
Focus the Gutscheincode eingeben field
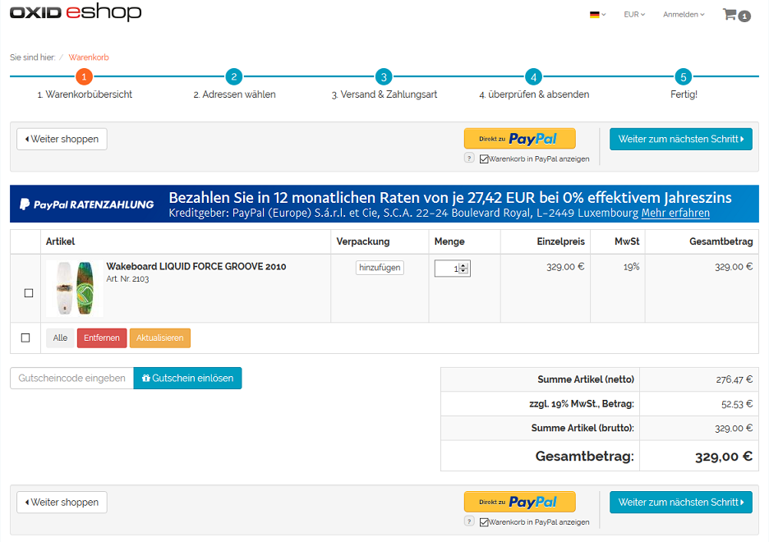[71, 379]
